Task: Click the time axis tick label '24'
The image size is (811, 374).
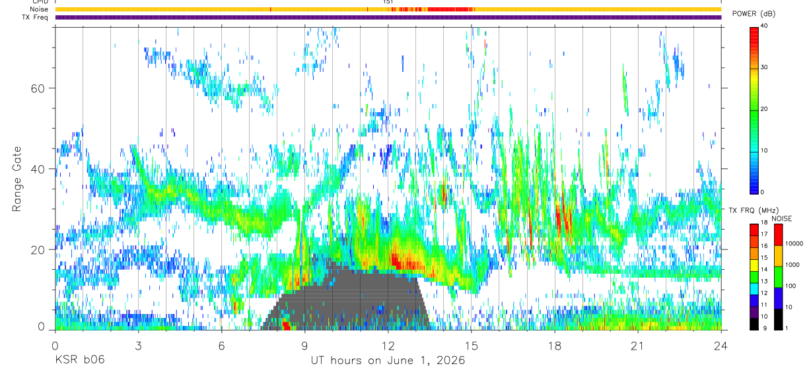Action: [x=721, y=346]
